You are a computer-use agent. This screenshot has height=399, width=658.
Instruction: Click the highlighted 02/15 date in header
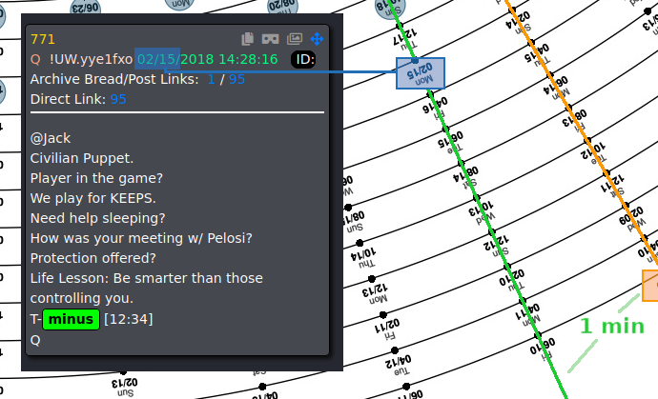(x=157, y=59)
